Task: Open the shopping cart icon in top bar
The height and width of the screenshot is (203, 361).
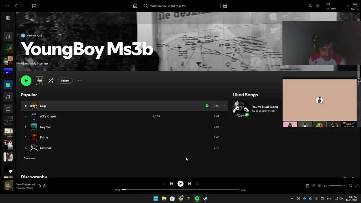Action: click(34, 6)
